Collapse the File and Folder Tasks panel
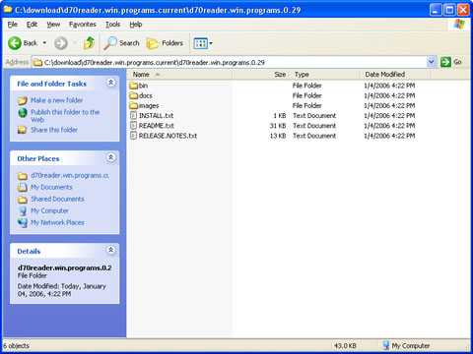This screenshot has width=473, height=354. point(111,83)
